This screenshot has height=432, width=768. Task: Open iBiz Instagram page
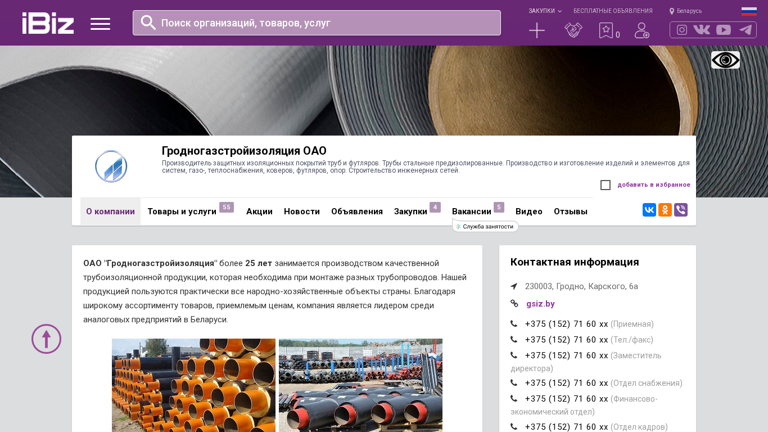[682, 30]
